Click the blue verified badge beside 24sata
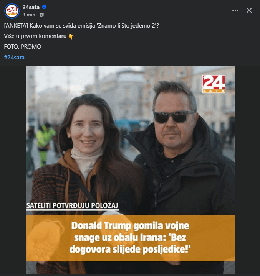Image resolution: width=260 pixels, height=276 pixels. [44, 7]
